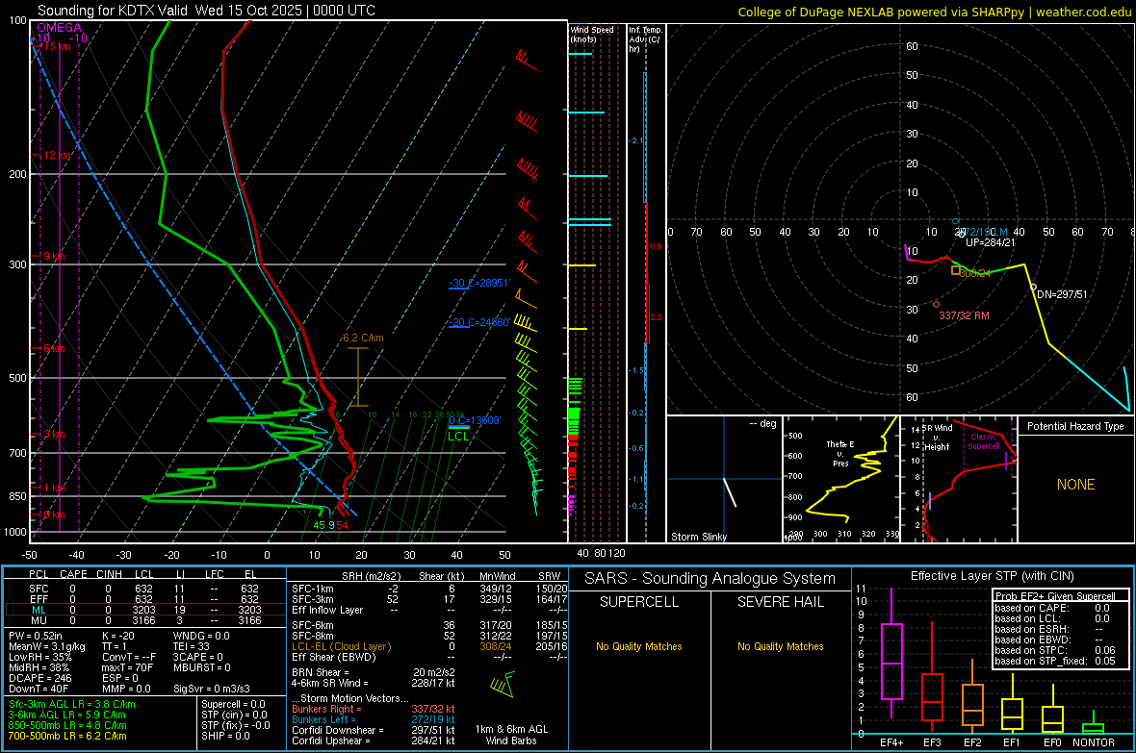Image resolution: width=1136 pixels, height=753 pixels.
Task: Click the OMEGA label
Action: (x=60, y=28)
